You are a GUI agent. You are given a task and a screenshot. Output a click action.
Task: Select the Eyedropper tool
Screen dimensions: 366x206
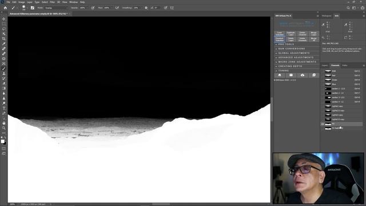4,43
